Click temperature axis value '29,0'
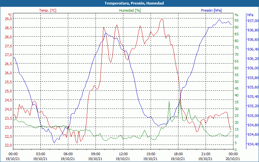 [x=8, y=19]
